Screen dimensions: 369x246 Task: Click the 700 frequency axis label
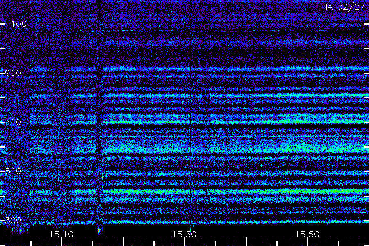tap(13, 122)
